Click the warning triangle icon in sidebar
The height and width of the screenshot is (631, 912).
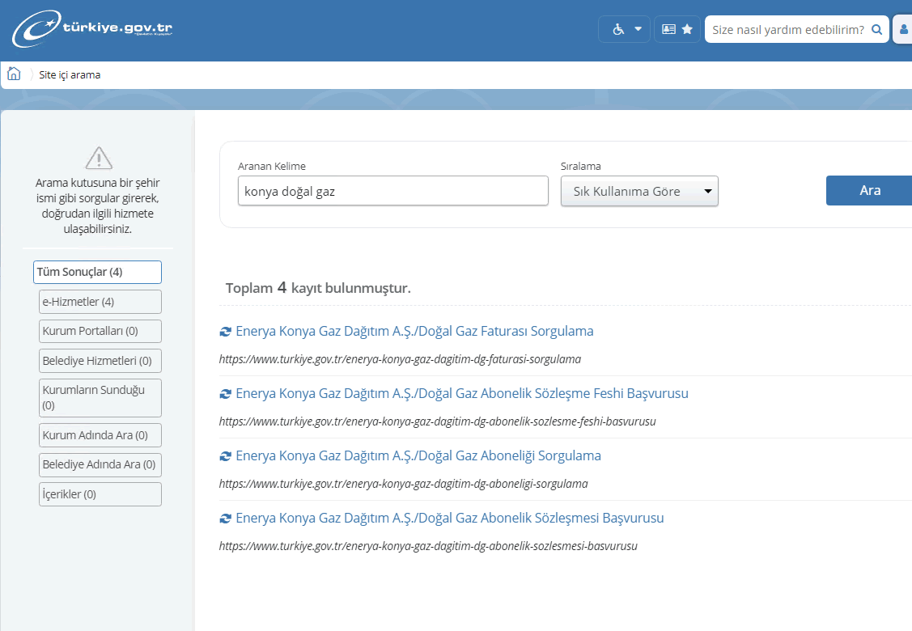99,158
